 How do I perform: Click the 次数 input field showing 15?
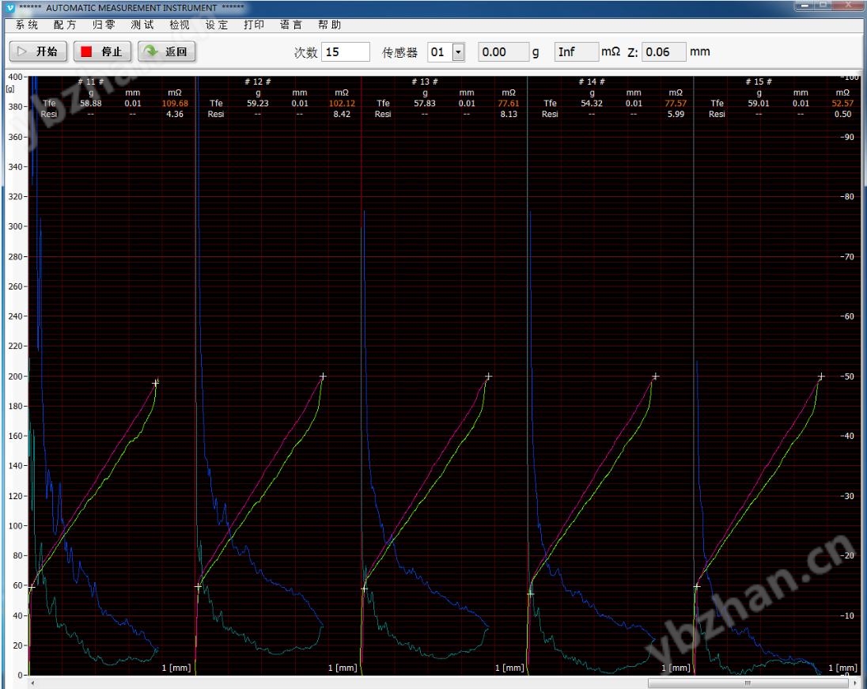coord(346,52)
